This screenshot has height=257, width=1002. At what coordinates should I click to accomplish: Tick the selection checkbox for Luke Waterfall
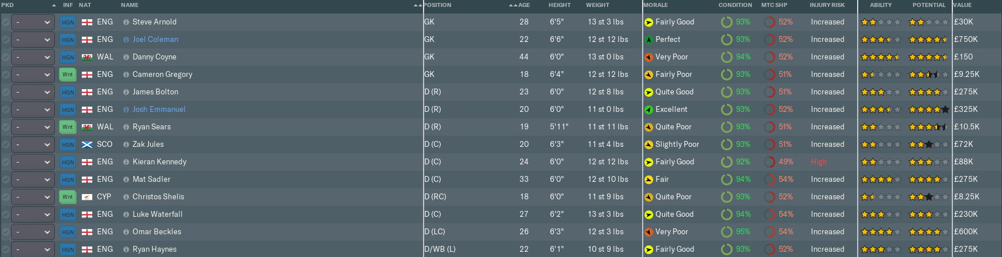(x=5, y=214)
